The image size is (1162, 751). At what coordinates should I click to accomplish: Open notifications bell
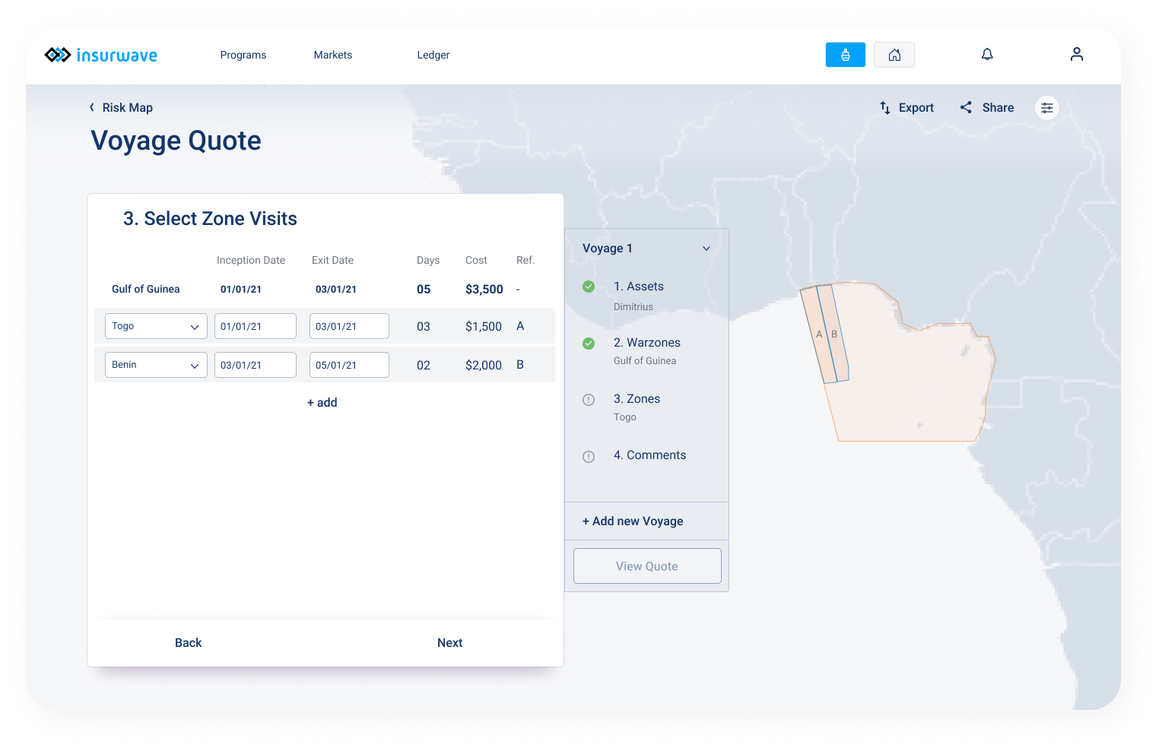tap(987, 54)
